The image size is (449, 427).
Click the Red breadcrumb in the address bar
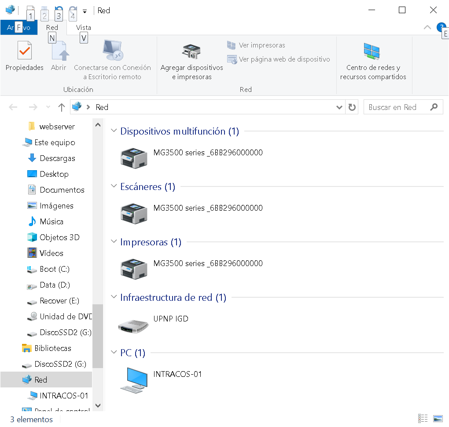click(102, 107)
